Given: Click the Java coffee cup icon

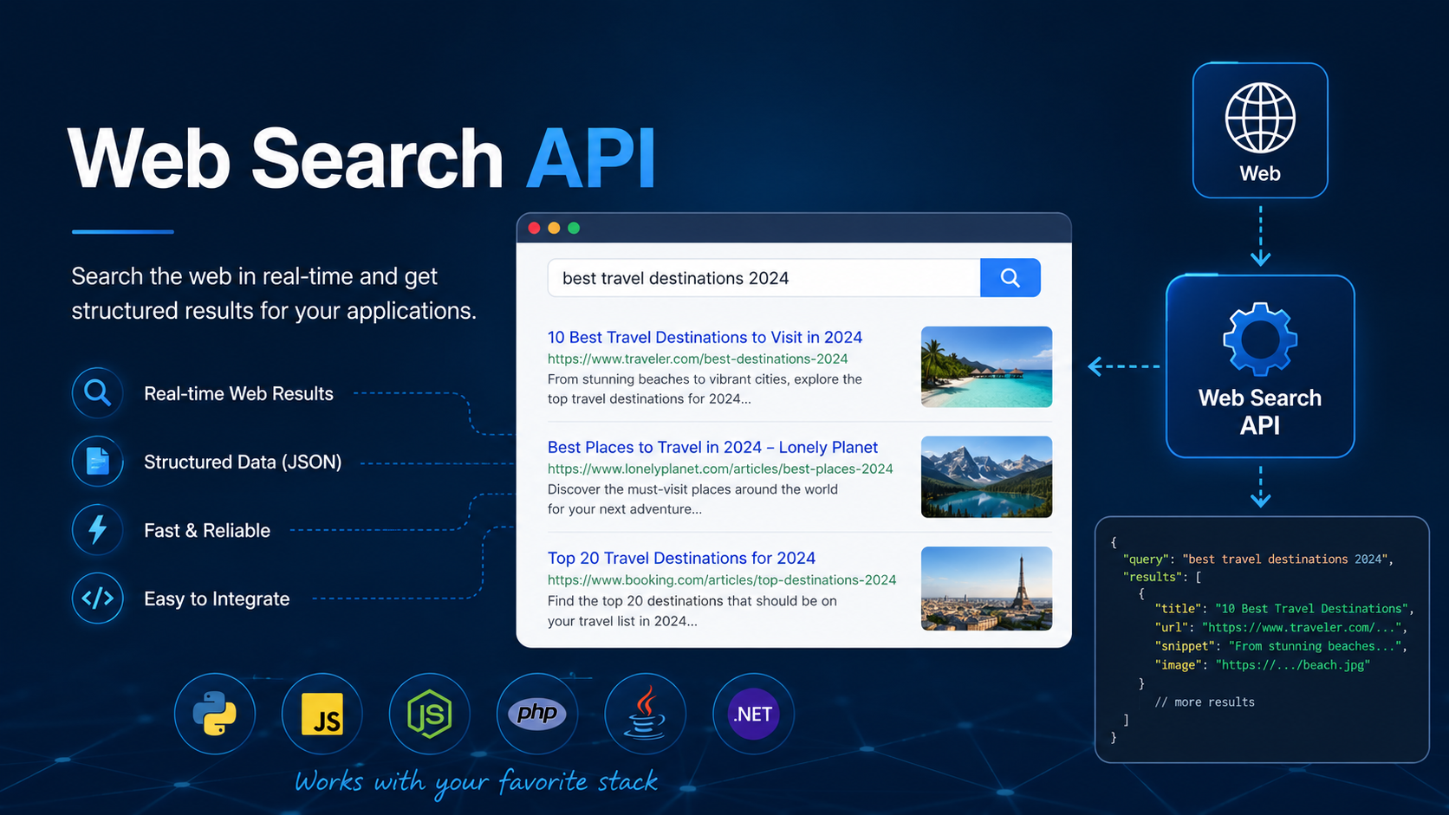Looking at the screenshot, I should (646, 714).
